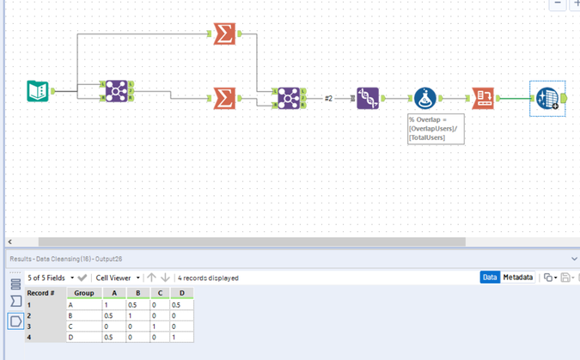Image resolution: width=580 pixels, height=360 pixels.
Task: Move to next record with down arrow
Action: 165,278
